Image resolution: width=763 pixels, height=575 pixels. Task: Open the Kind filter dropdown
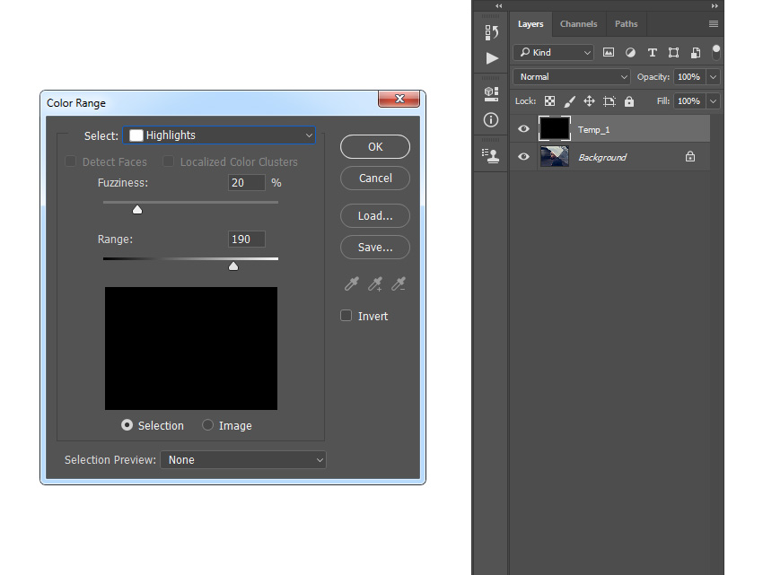tap(553, 52)
